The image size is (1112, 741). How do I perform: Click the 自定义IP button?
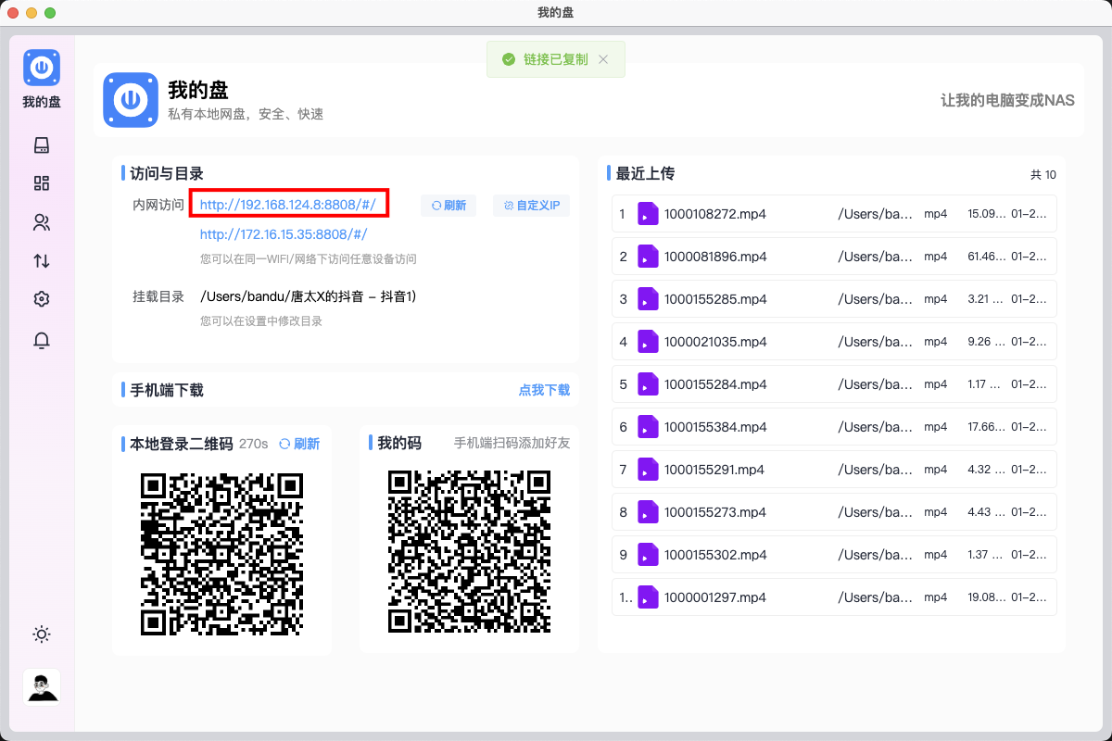tap(532, 206)
